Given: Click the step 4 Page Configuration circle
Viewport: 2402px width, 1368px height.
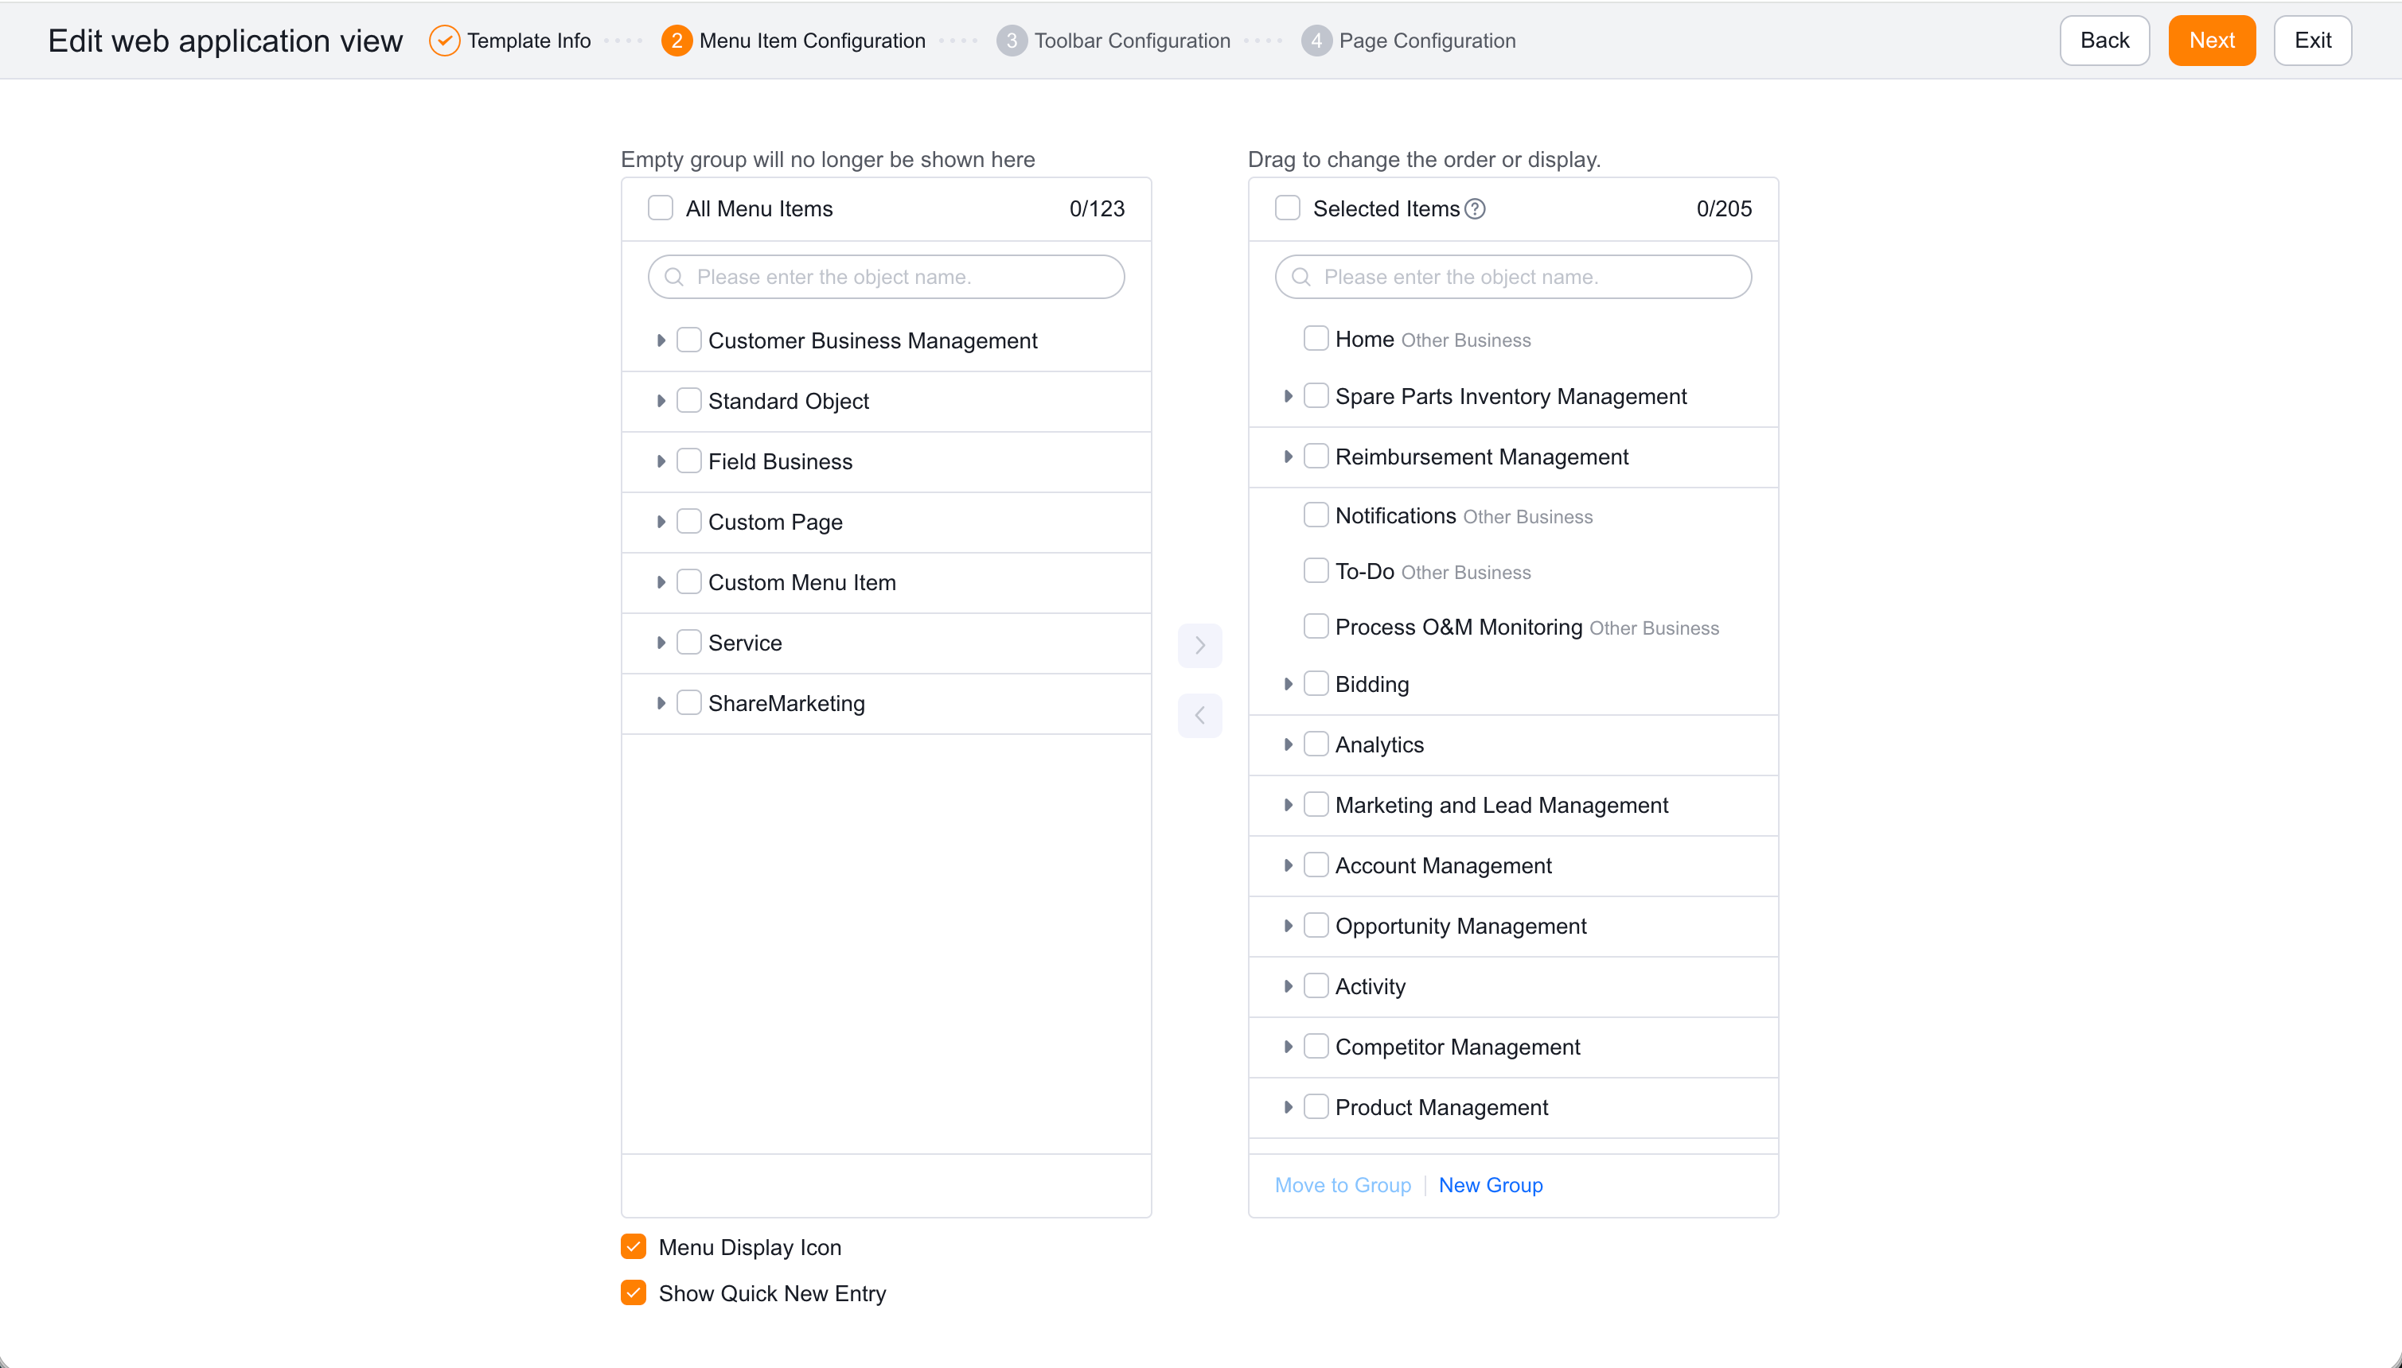Looking at the screenshot, I should point(1316,41).
